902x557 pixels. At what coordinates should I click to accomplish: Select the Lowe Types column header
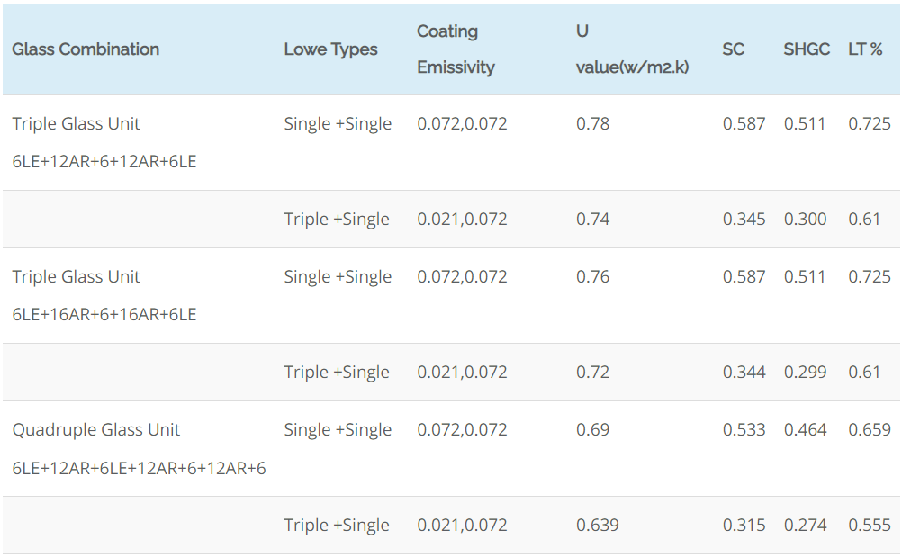(330, 49)
